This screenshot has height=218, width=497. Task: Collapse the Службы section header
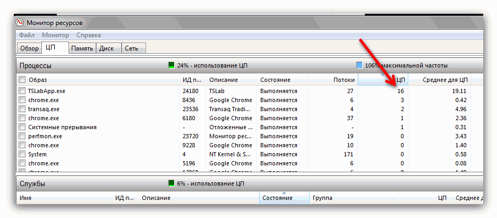[32, 183]
